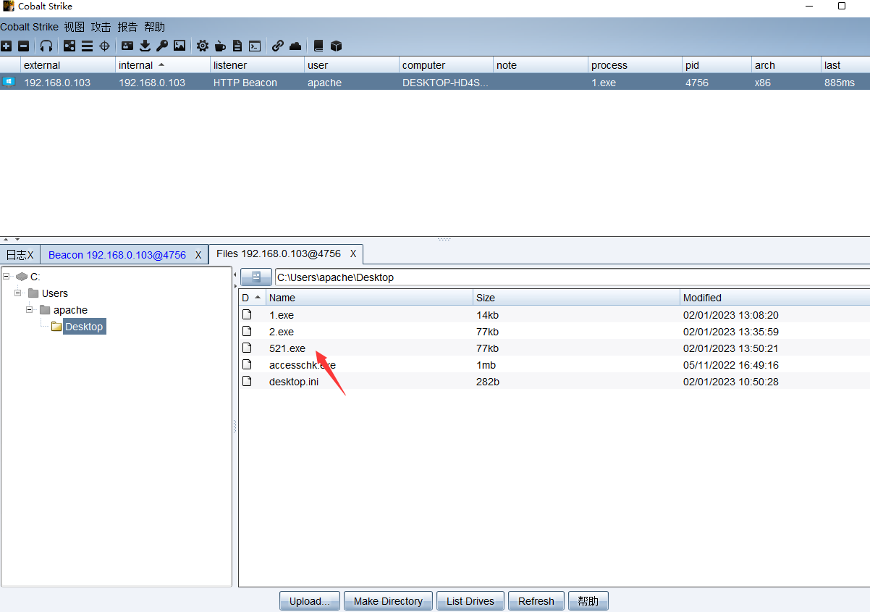Select the accesschk.exe file name
Image resolution: width=870 pixels, height=612 pixels.
click(303, 365)
